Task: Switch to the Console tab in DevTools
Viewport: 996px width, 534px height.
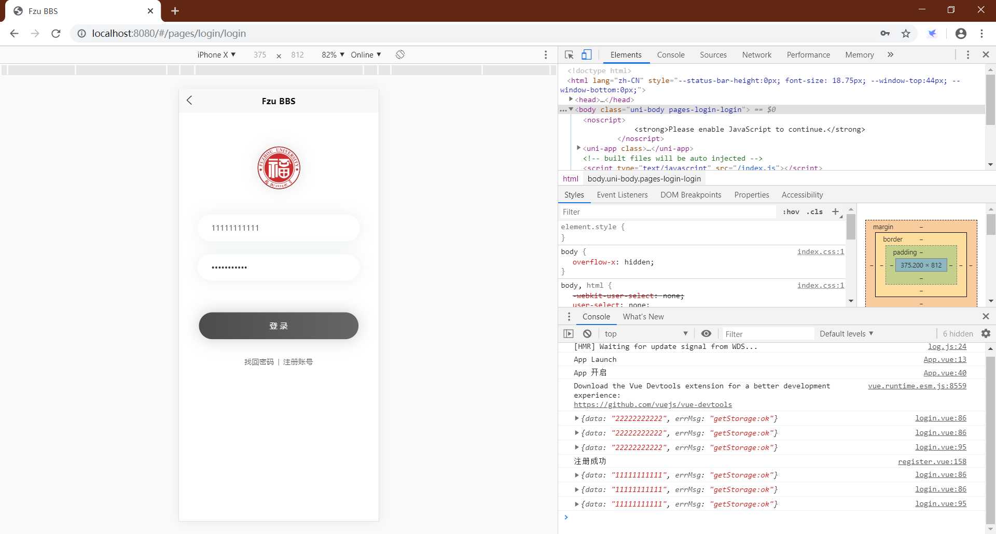Action: 671,54
